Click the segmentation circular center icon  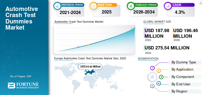coord(152,77)
